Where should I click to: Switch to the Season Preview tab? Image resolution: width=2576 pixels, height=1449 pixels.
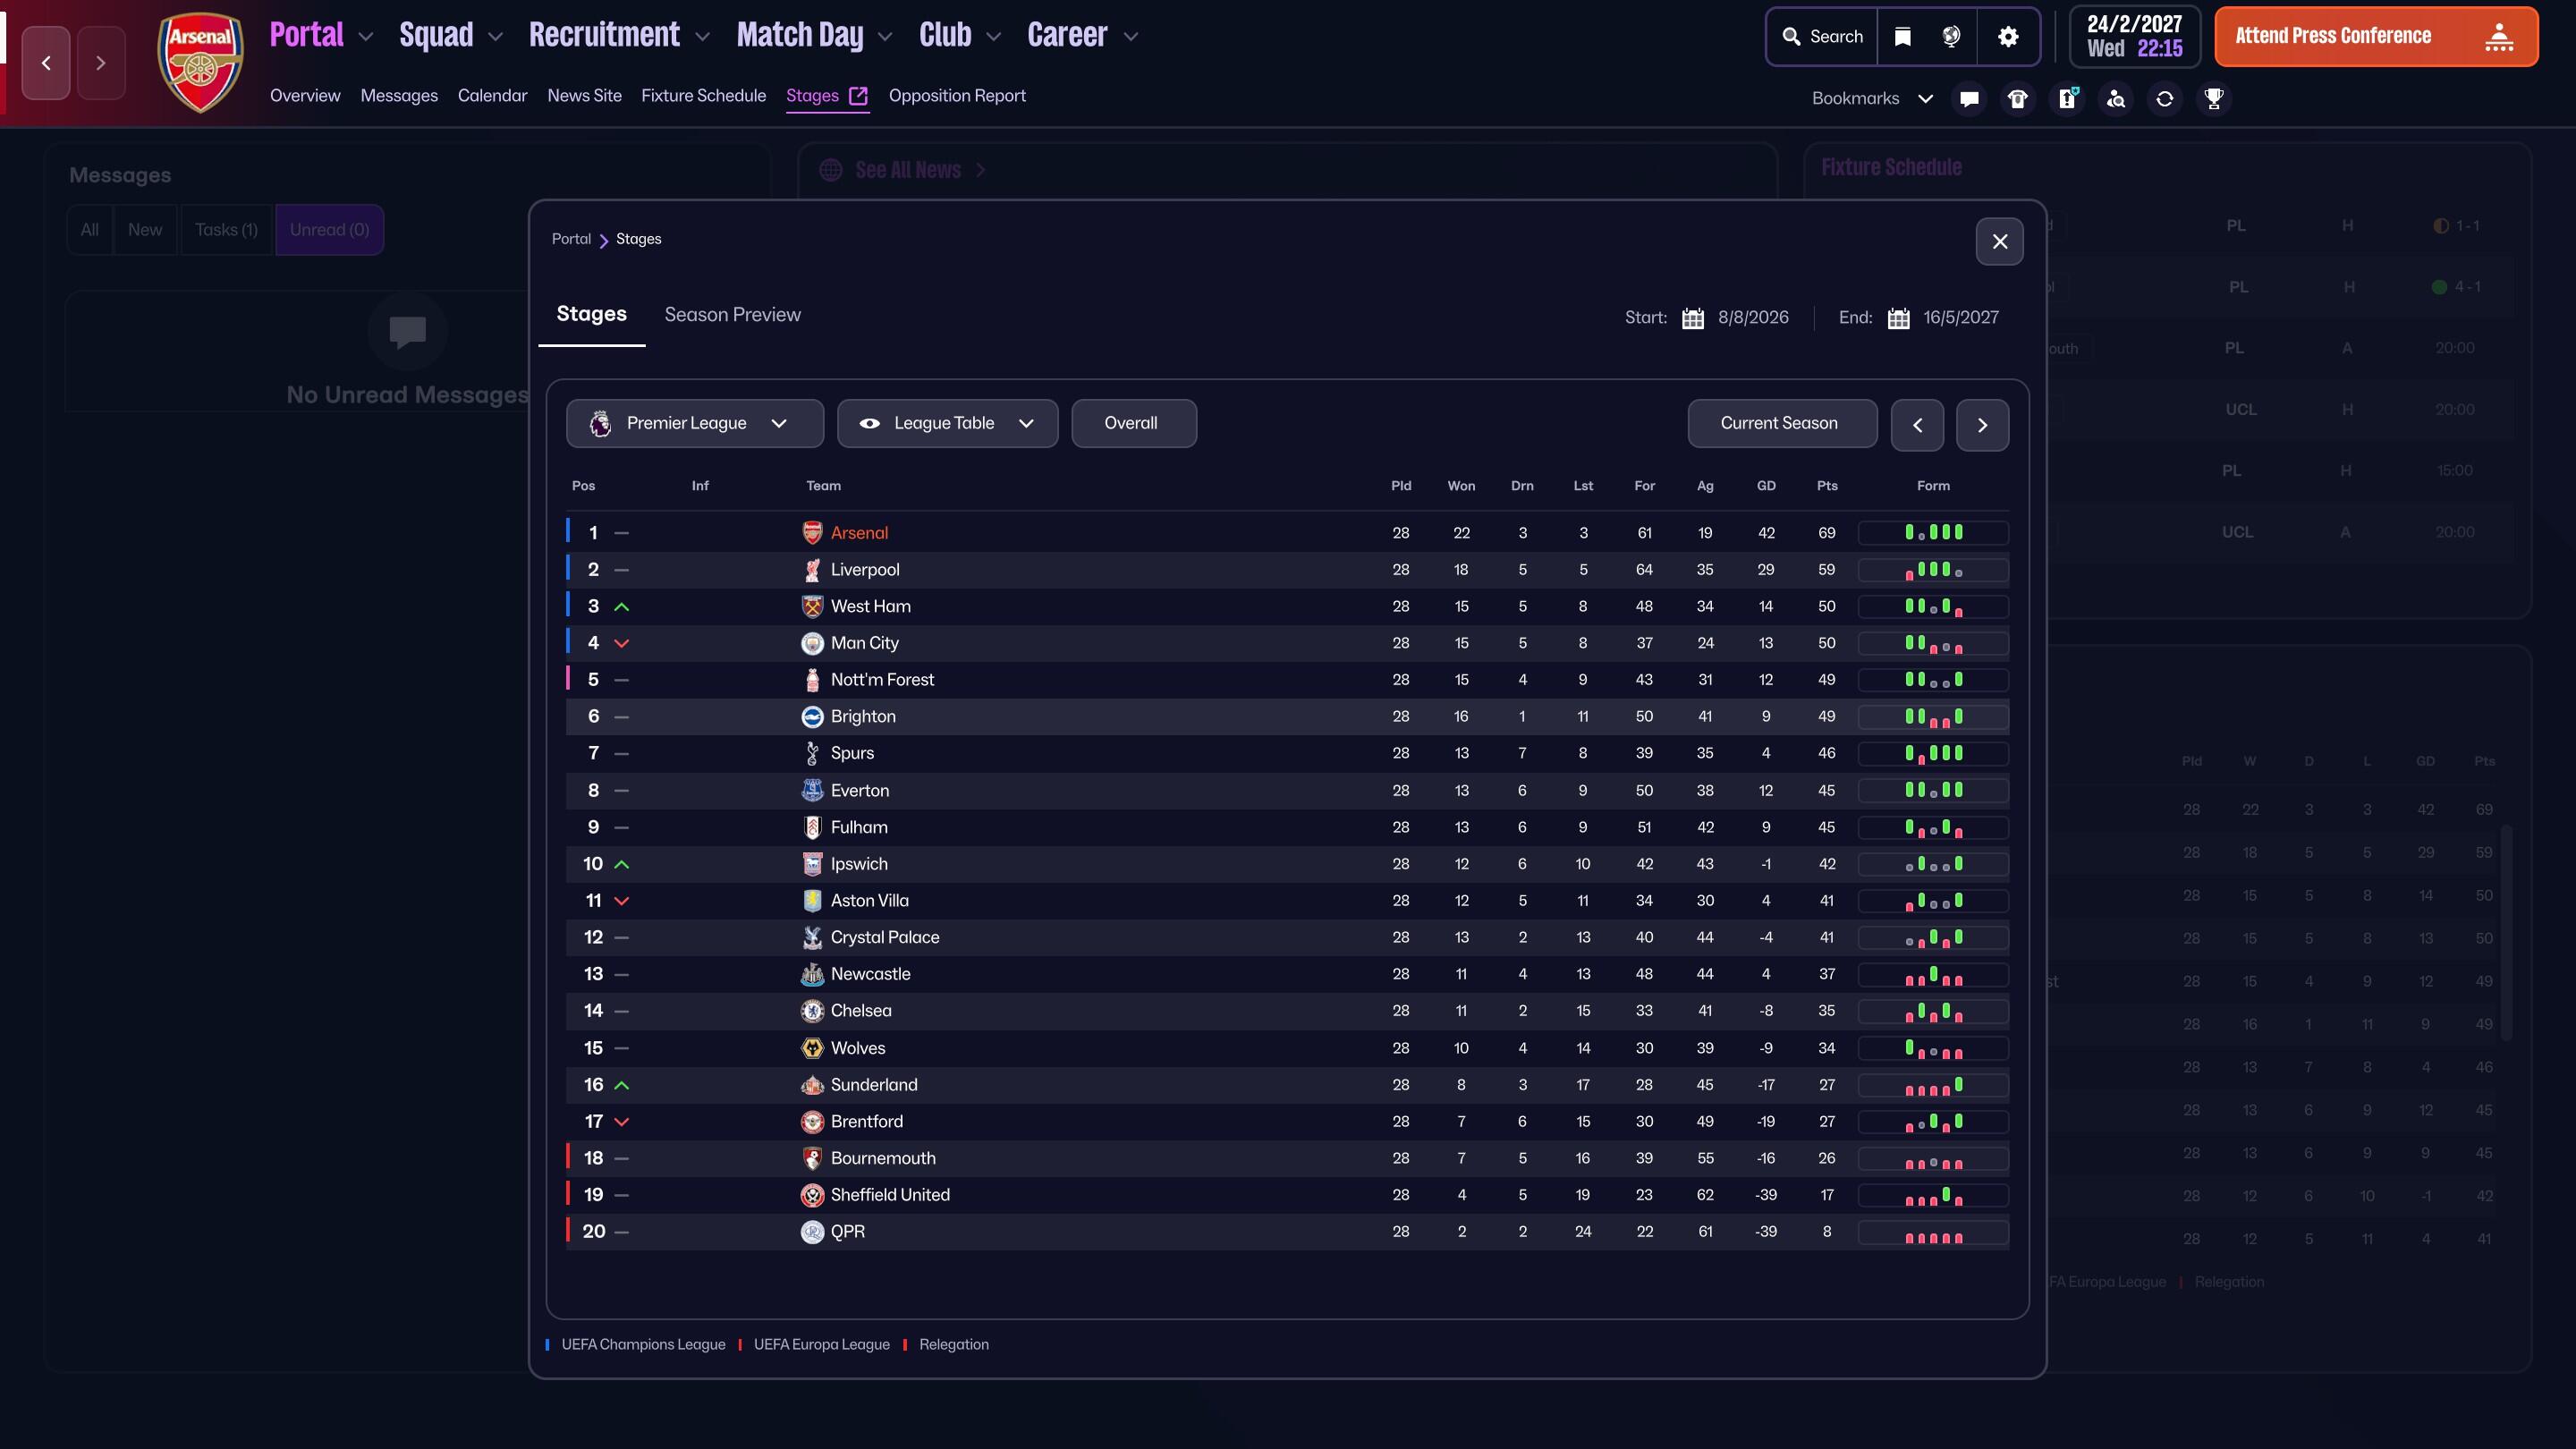click(732, 315)
